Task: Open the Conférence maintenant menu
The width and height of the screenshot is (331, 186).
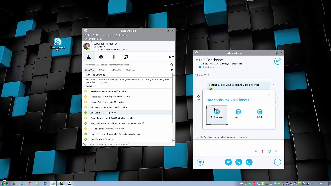Action: (x=103, y=35)
